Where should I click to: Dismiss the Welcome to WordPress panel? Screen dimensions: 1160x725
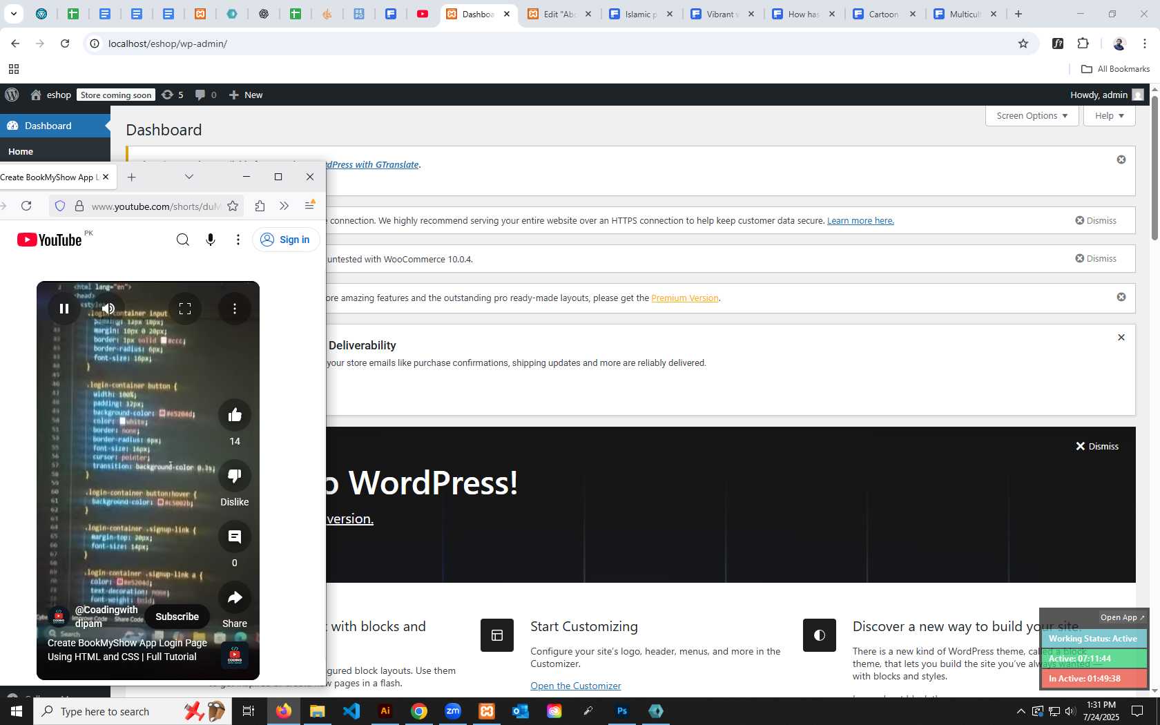(1097, 446)
